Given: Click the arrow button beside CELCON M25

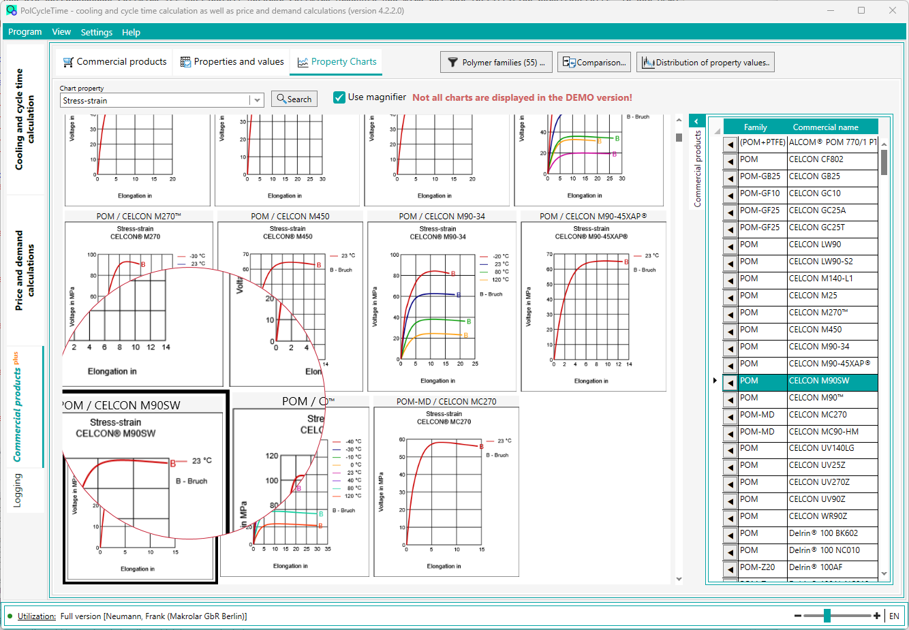Looking at the screenshot, I should tap(730, 298).
